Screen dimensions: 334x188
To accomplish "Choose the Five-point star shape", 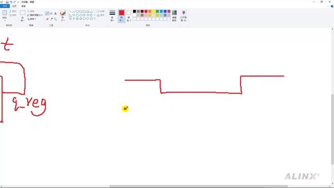I will pyautogui.click(x=77, y=19).
